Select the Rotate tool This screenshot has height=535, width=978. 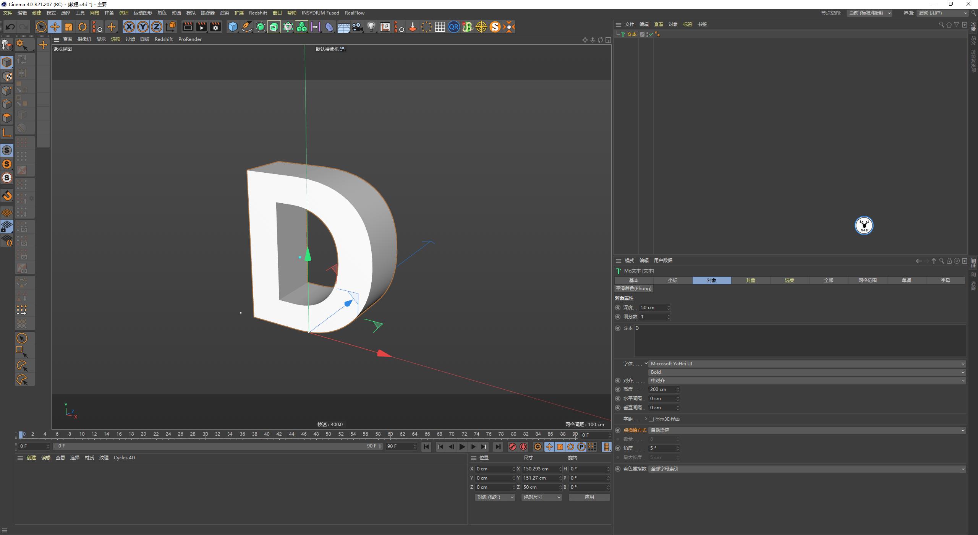(x=83, y=27)
